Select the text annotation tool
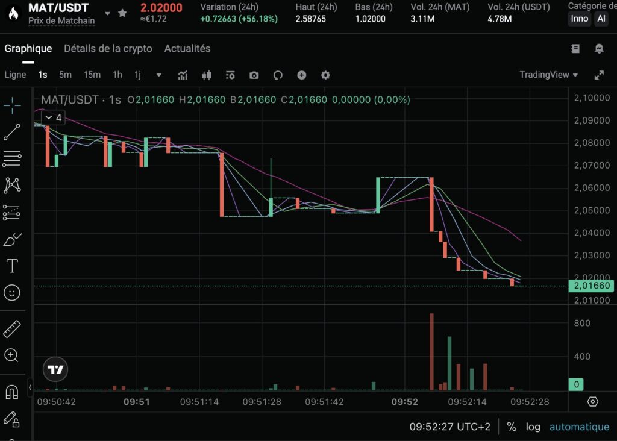617x441 pixels. click(x=13, y=266)
